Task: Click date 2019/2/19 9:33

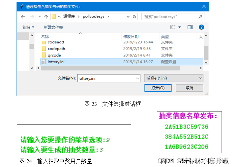Action: pos(137,49)
